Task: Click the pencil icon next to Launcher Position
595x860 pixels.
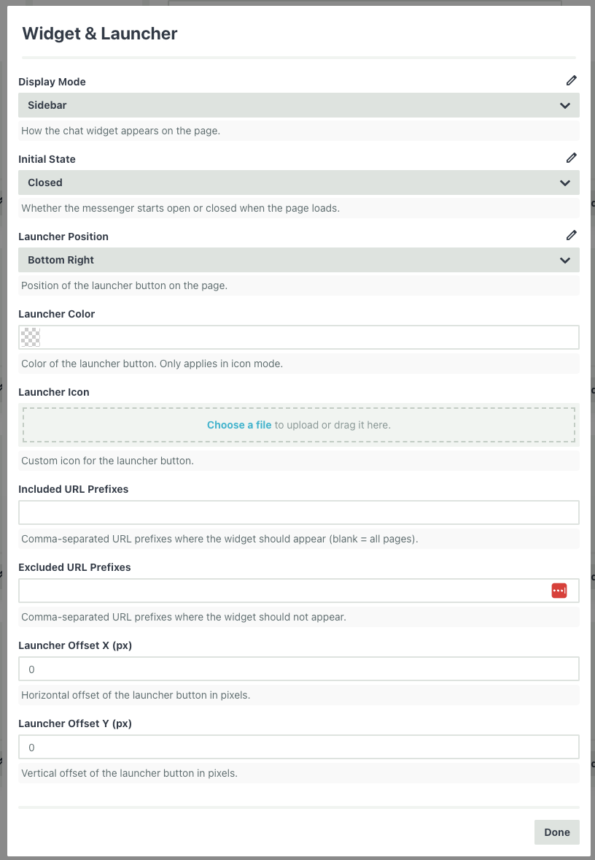Action: pos(572,235)
